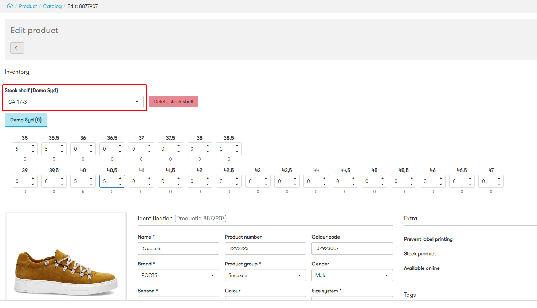
Task: Increase size 42 quantity with up arrow
Action: (x=208, y=179)
